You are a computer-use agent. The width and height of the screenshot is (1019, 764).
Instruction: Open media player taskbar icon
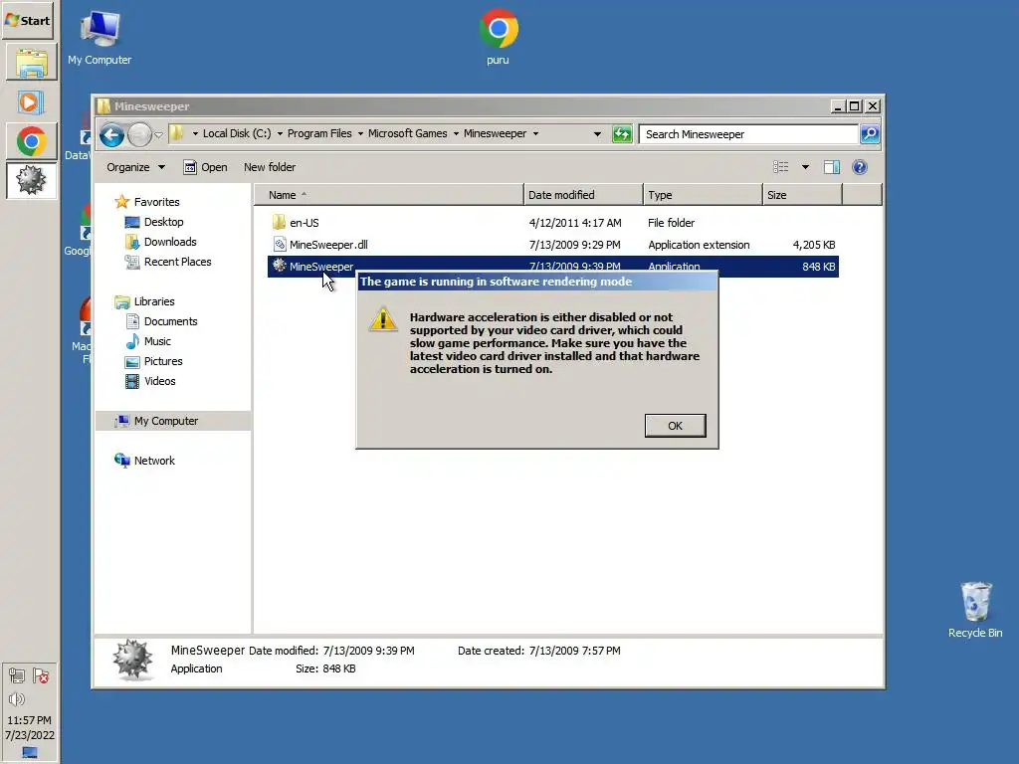pos(31,102)
